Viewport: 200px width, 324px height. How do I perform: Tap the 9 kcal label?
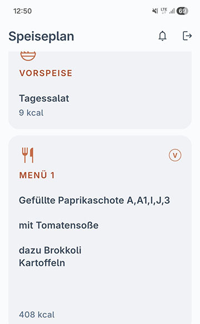point(31,113)
